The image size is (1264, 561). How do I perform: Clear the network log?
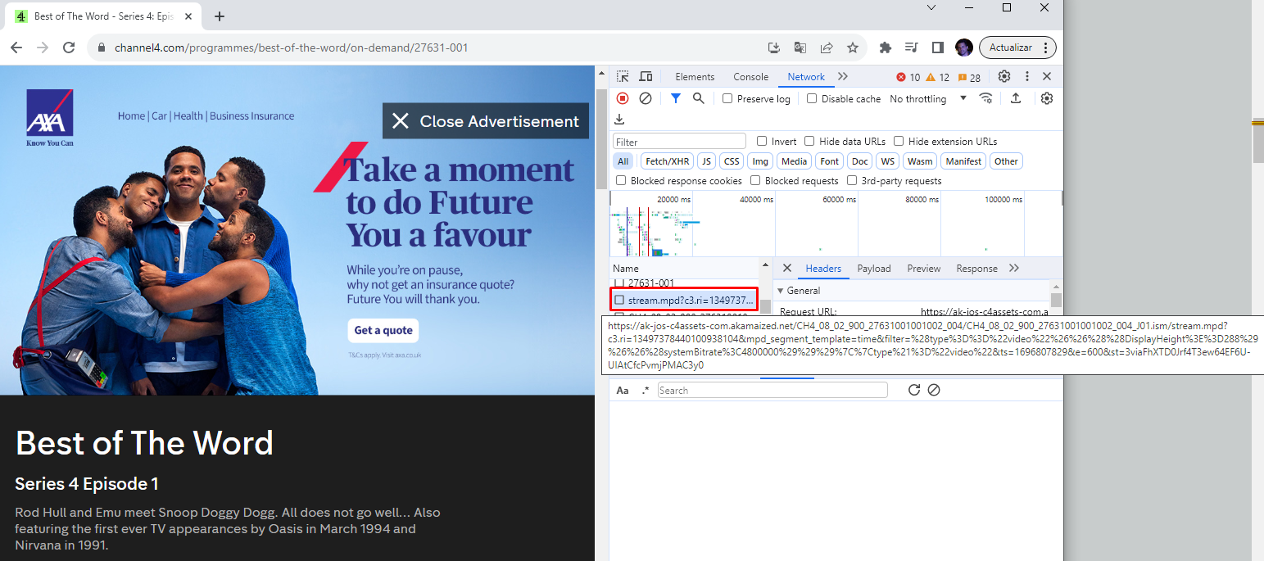point(646,98)
